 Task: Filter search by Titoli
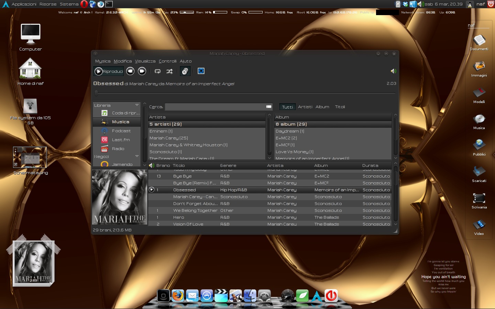tap(340, 107)
